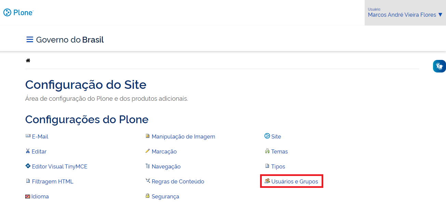446x210 pixels.
Task: Open the E-Mail settings link
Action: 40,136
